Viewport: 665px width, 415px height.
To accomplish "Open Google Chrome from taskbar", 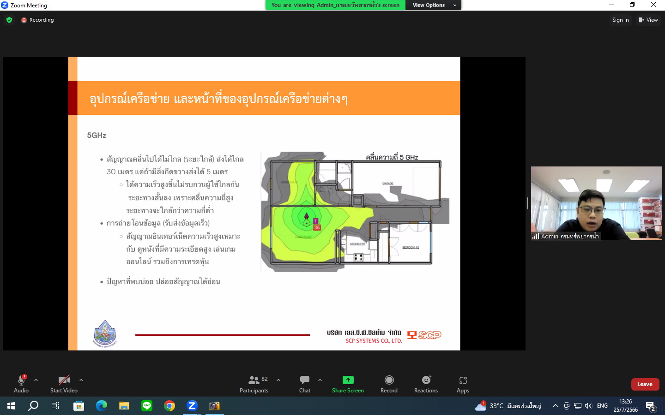I will coord(169,406).
